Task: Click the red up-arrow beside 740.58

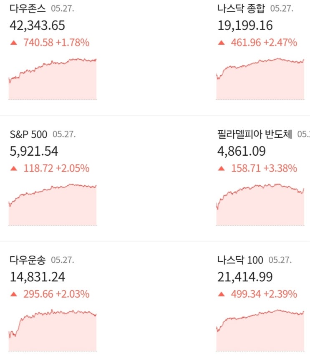Action: [14, 43]
